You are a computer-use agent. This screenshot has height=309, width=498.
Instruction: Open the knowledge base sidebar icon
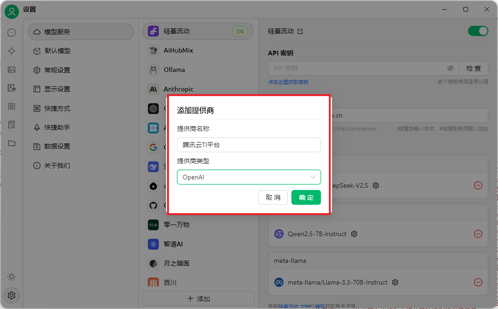pos(12,125)
